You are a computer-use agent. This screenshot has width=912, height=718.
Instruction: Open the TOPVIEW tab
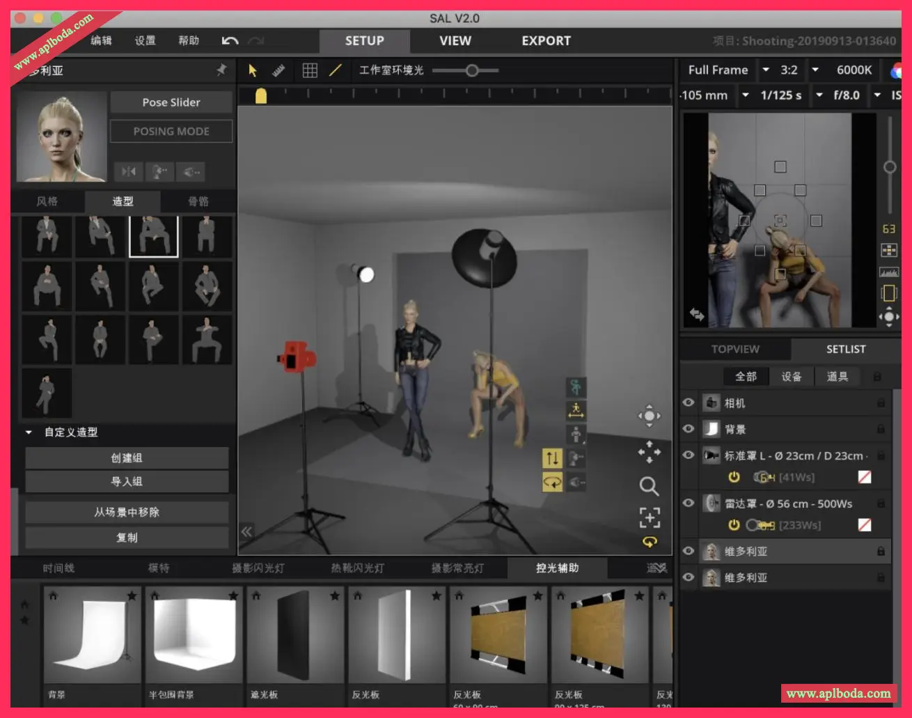735,349
